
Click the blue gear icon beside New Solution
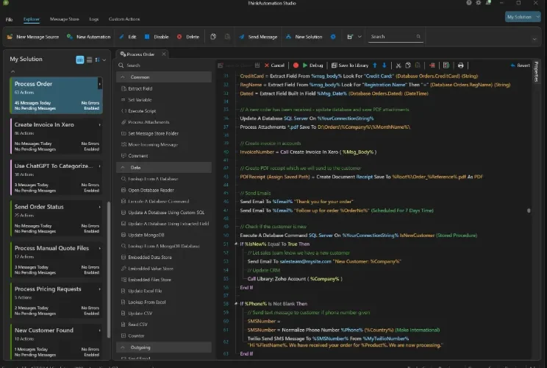[333, 37]
